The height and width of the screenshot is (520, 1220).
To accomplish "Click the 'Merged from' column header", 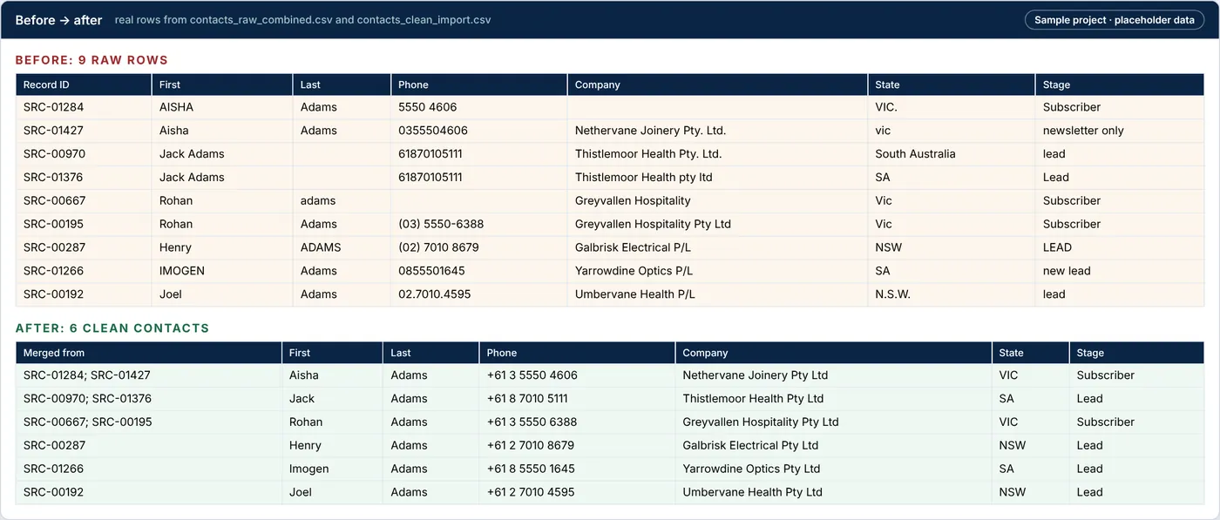I will tap(149, 353).
